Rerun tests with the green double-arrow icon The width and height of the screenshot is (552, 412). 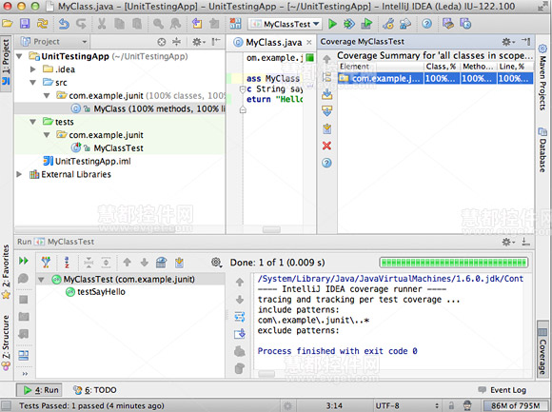coord(24,261)
